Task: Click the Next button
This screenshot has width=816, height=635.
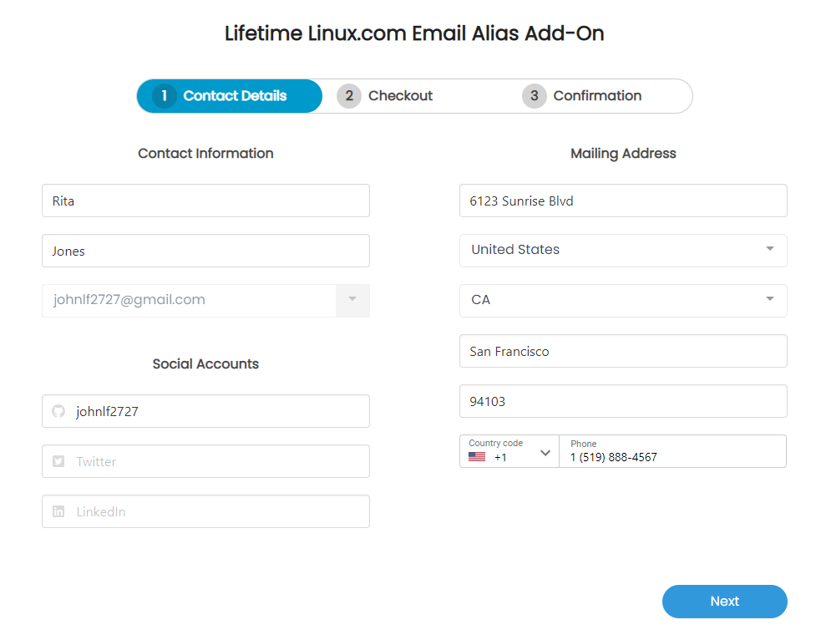Action: (x=724, y=602)
